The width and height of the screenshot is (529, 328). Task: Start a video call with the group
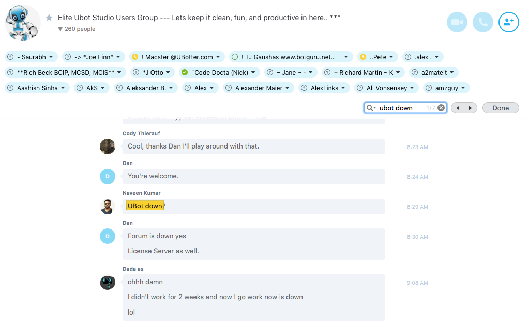pos(457,22)
